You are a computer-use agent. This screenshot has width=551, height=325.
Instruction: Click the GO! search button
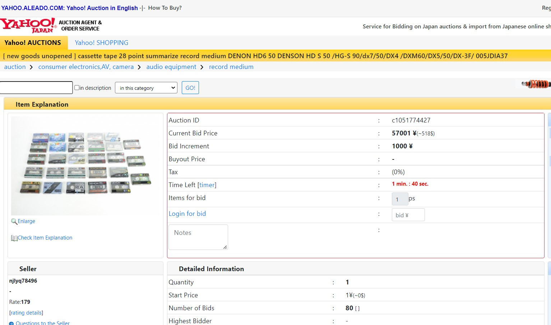coord(190,88)
